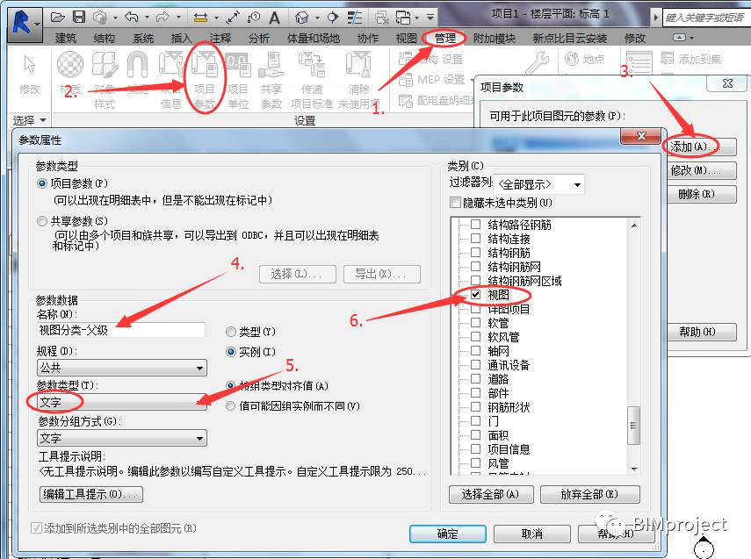Open the 参数分组方式 dropdown
751x559 pixels.
[x=122, y=438]
